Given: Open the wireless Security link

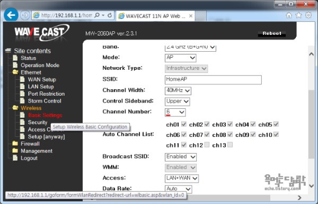Looking at the screenshot, I should click(x=38, y=122).
